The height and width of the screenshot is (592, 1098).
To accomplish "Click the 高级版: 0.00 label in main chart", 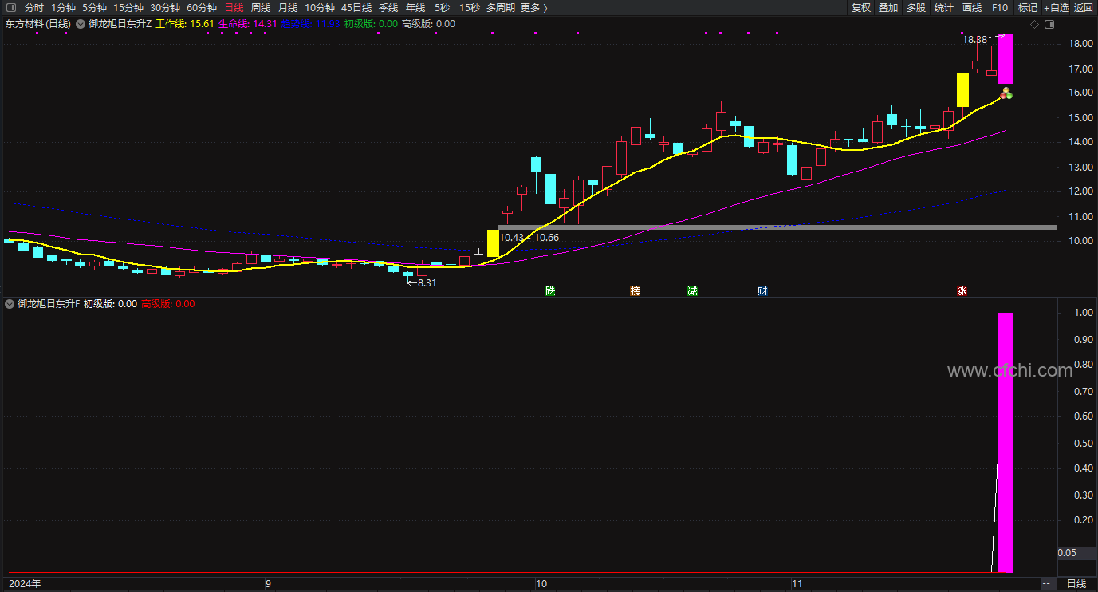I will pyautogui.click(x=428, y=24).
